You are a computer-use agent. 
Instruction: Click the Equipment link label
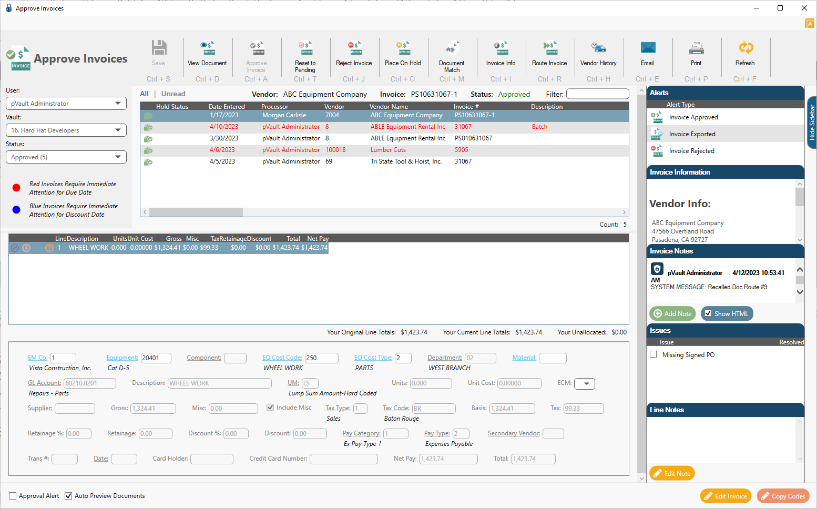click(122, 358)
